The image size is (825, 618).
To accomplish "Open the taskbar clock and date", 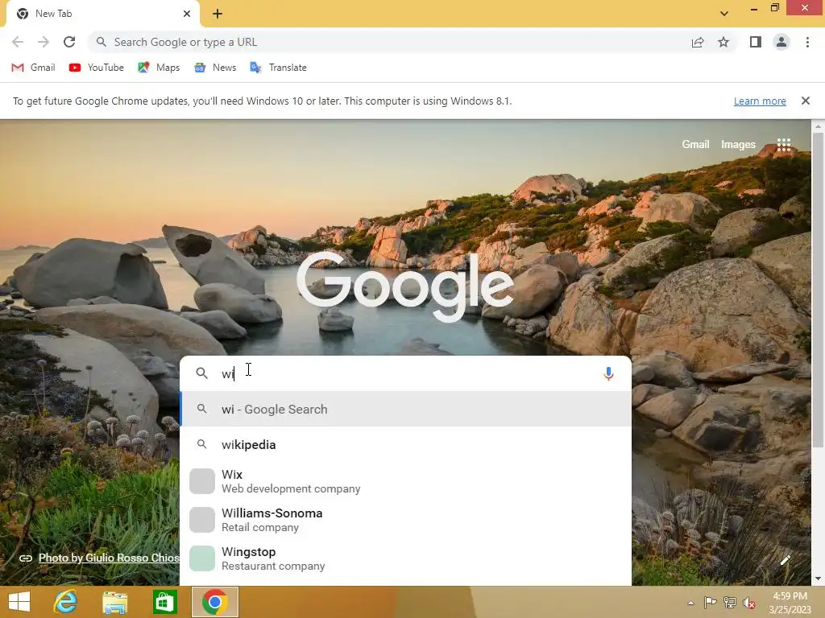I will (x=790, y=603).
